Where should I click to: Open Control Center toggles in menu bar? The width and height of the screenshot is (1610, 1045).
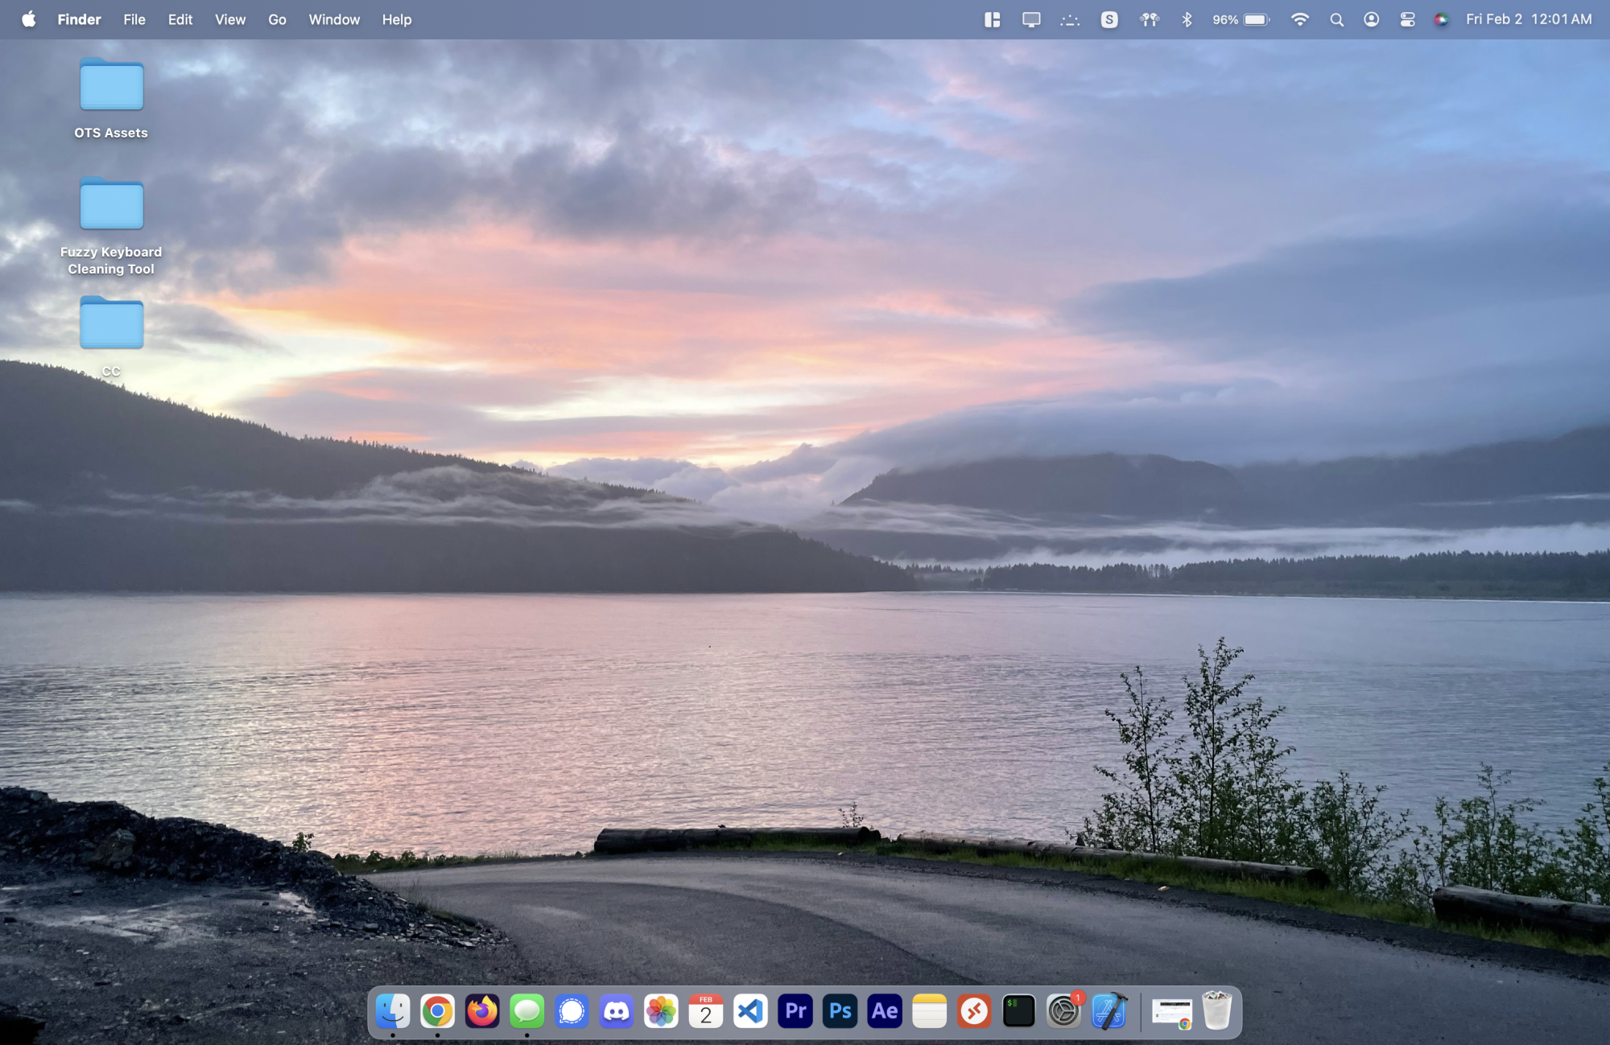(1407, 19)
